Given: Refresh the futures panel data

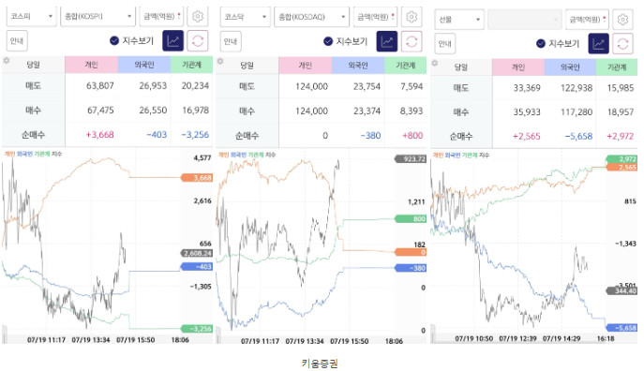Looking at the screenshot, I should coord(622,43).
